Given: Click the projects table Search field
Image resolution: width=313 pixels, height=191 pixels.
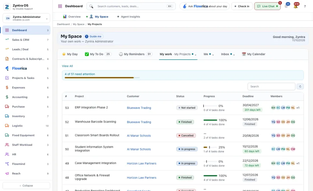Looking at the screenshot, I should (271, 86).
